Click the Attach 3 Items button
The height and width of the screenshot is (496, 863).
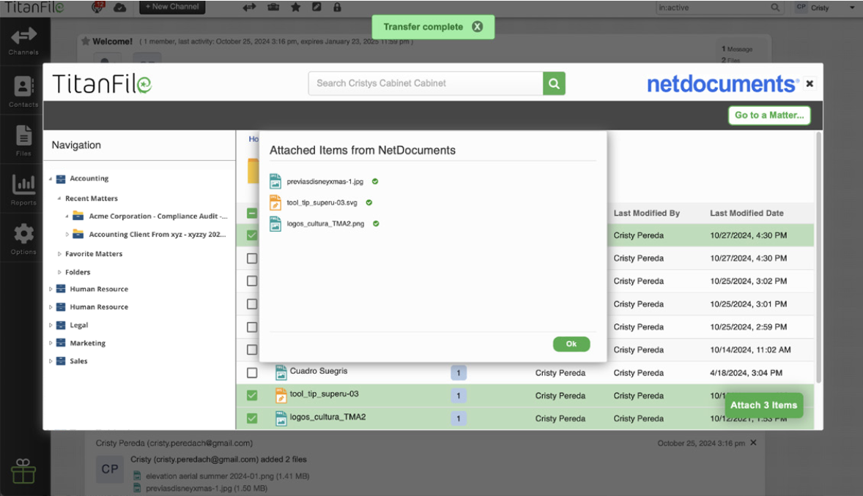(x=763, y=405)
